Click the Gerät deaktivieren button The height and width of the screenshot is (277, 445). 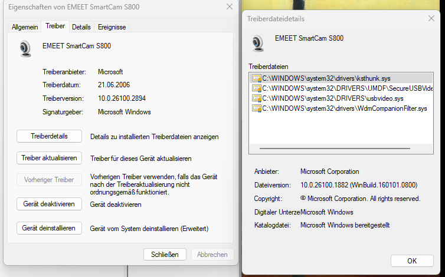coord(49,204)
